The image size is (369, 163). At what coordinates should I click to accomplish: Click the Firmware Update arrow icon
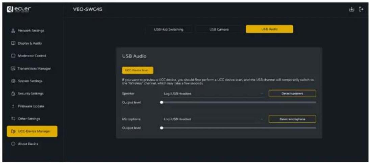pos(14,106)
